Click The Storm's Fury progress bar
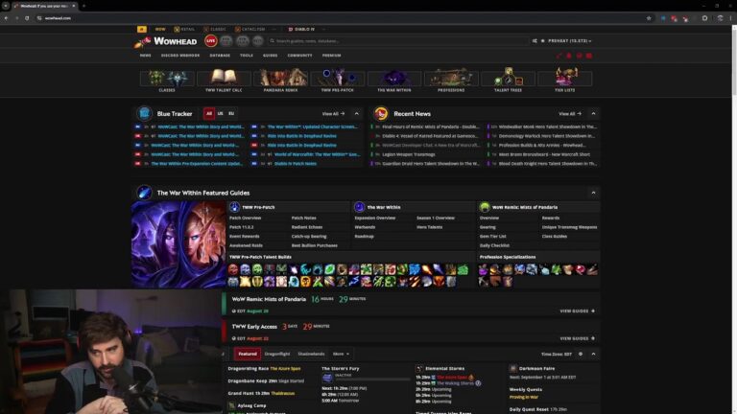The width and height of the screenshot is (737, 414). tap(372, 379)
